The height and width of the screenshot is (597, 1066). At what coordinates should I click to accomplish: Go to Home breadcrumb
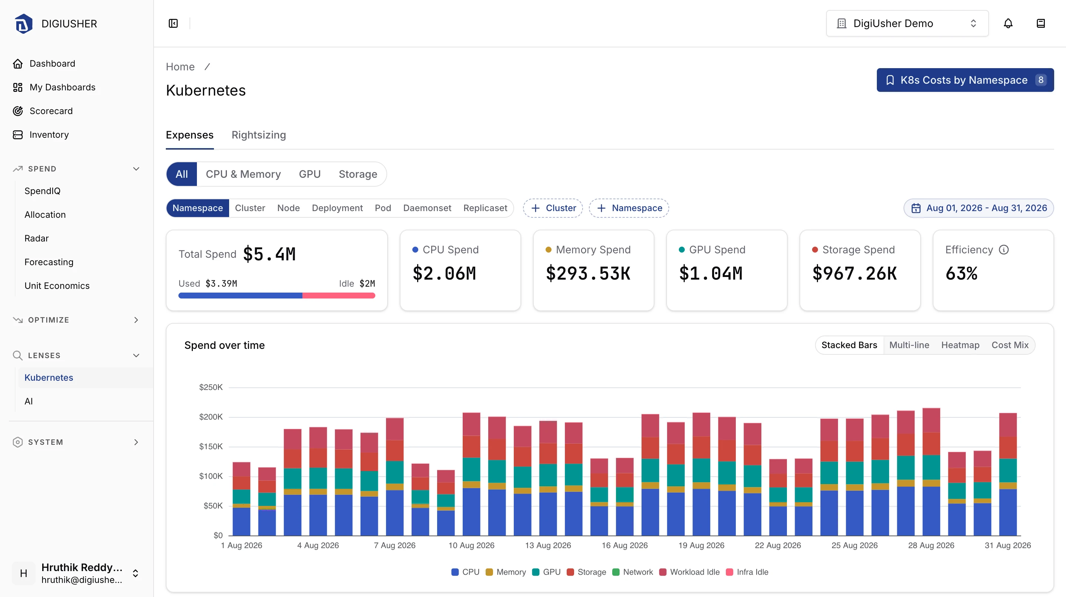click(x=180, y=67)
